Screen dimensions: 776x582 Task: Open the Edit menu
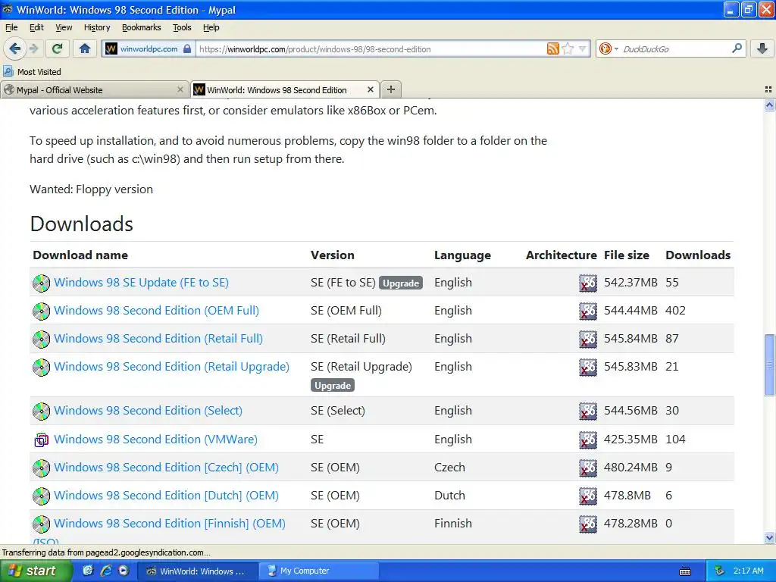[36, 27]
